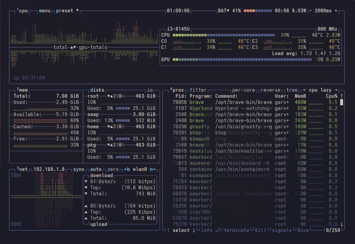Select the nautilus process pid 75615
355x244 pixels.
point(255,151)
